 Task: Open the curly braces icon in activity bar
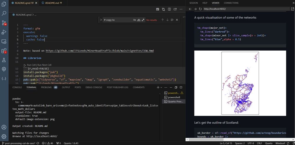tap(4, 79)
